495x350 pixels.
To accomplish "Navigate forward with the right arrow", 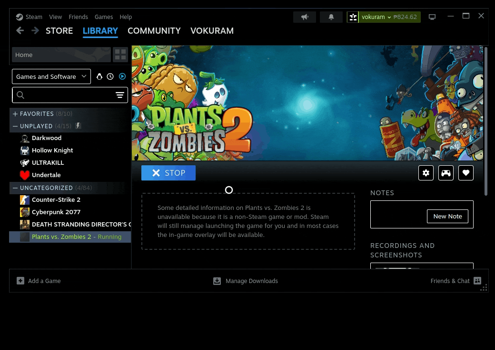I will (x=35, y=30).
